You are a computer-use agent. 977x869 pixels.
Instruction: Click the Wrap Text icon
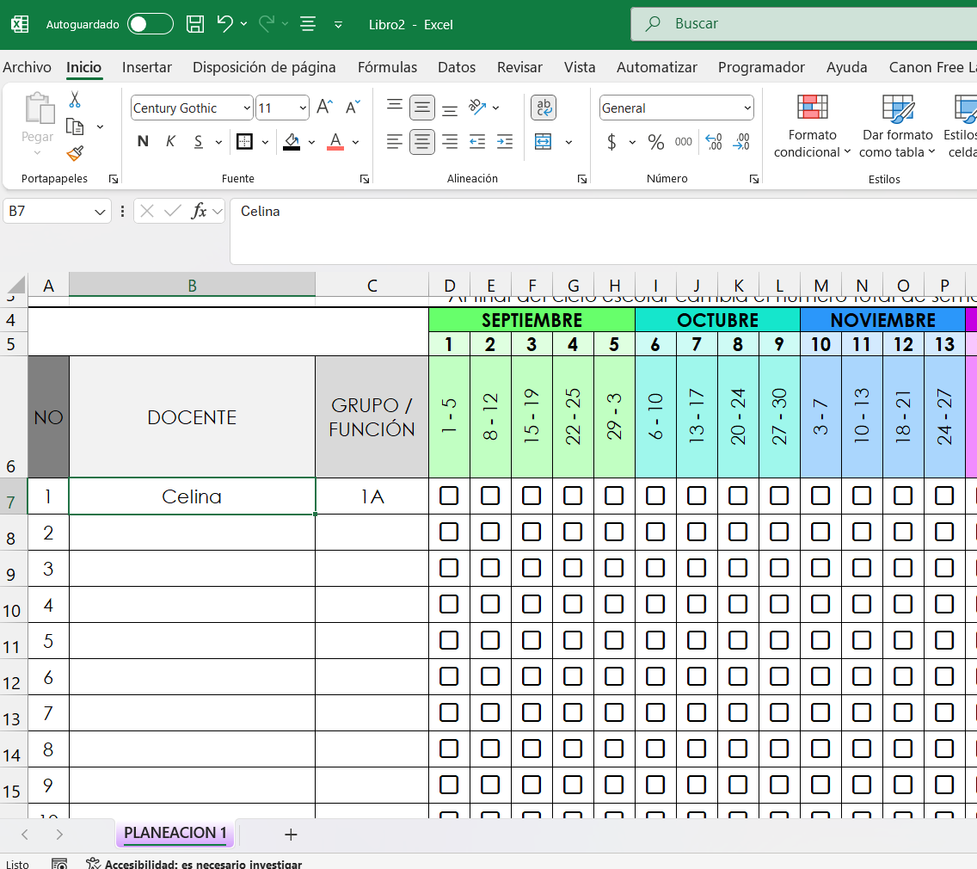point(544,108)
